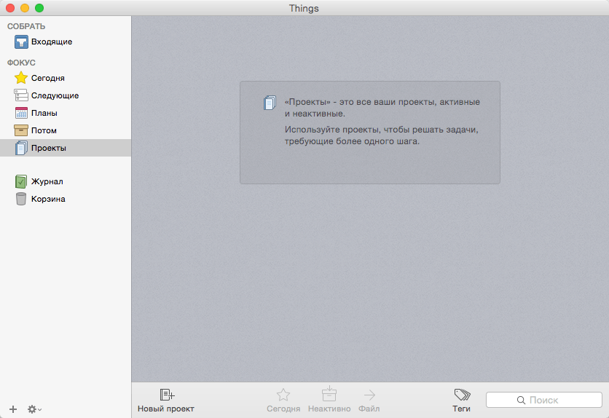Click the СОБРАТЬ section header
Viewport: 609px width, 418px height.
pos(26,26)
